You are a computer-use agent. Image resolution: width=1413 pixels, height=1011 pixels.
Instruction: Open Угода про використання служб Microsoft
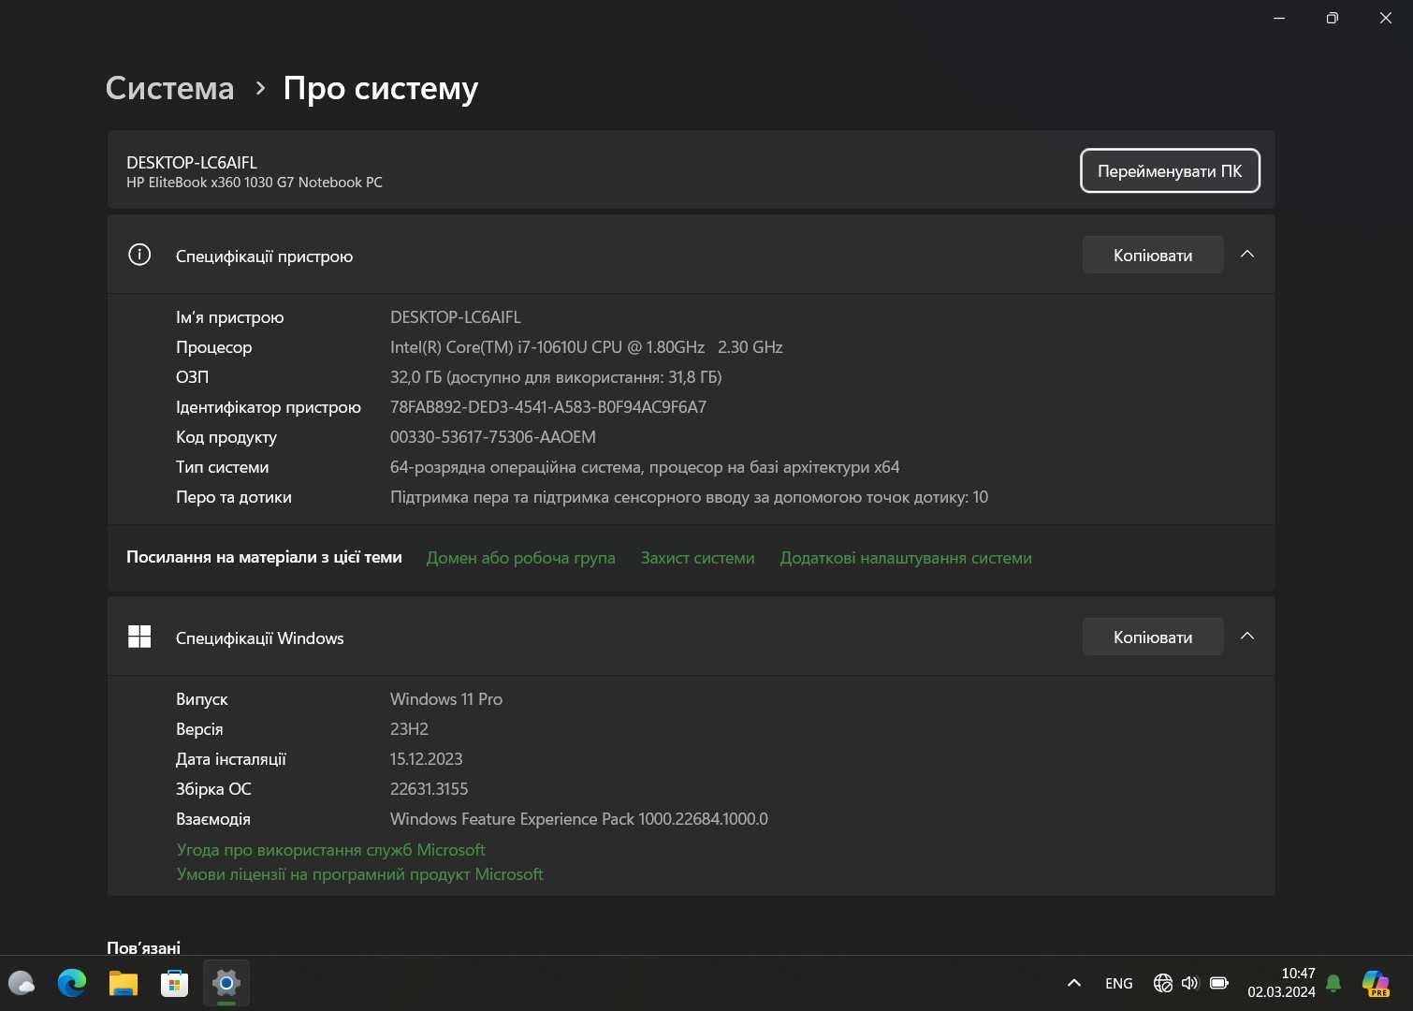click(330, 850)
